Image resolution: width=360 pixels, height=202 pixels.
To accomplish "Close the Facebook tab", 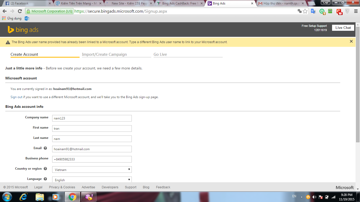I will pos(50,3).
